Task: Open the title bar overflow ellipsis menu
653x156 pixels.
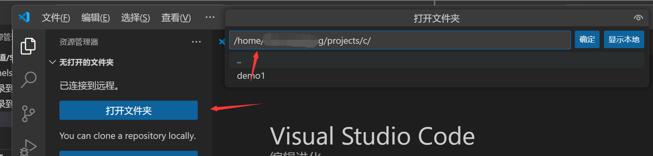Action: (x=210, y=17)
